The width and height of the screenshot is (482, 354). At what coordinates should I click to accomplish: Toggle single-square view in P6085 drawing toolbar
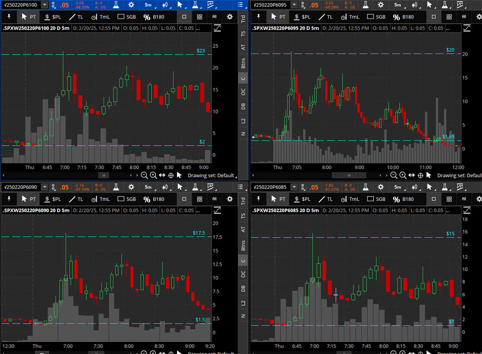click(x=434, y=199)
